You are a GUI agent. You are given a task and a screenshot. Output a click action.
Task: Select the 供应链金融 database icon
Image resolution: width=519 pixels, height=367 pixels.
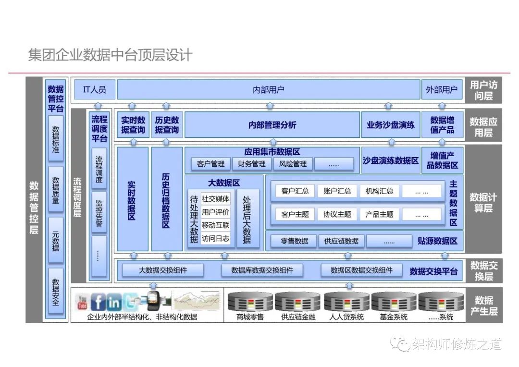point(297,302)
